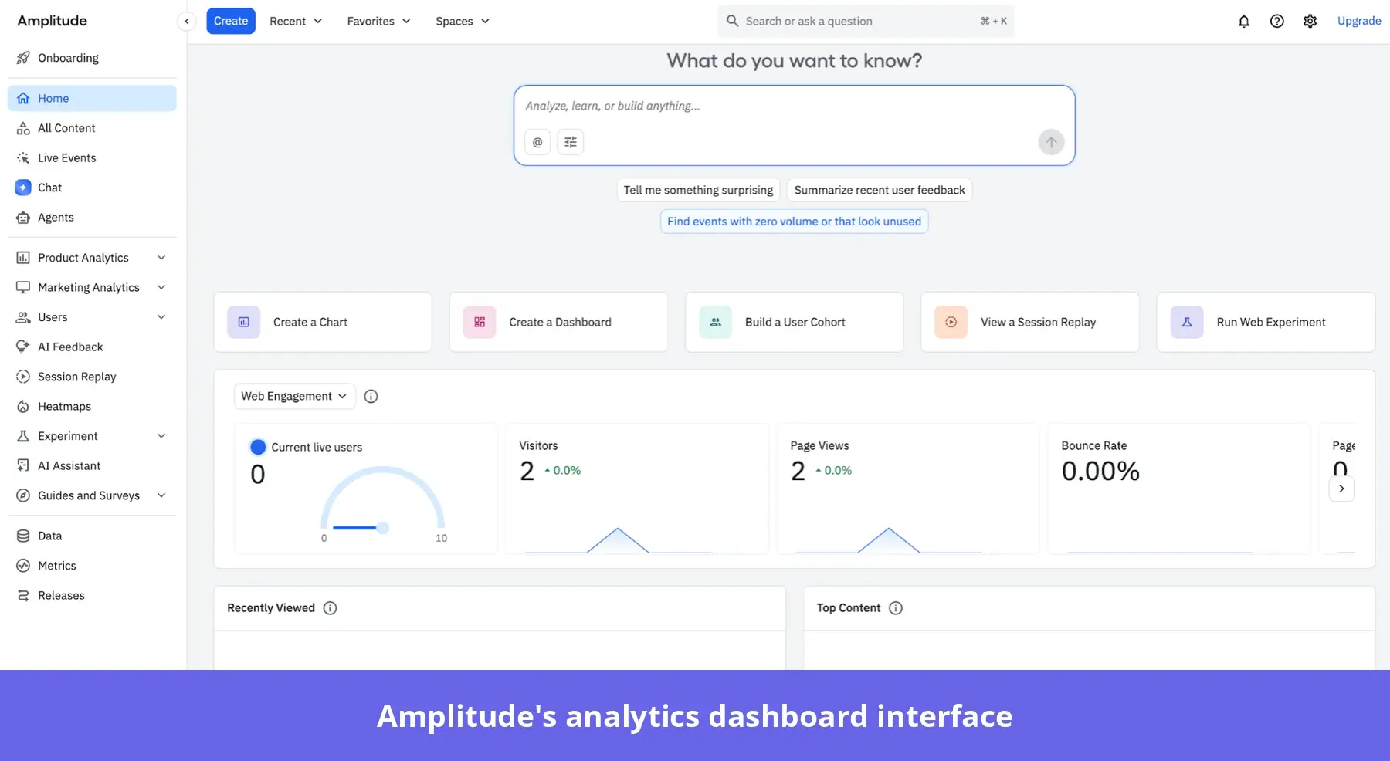Click the blue Create button

231,22
